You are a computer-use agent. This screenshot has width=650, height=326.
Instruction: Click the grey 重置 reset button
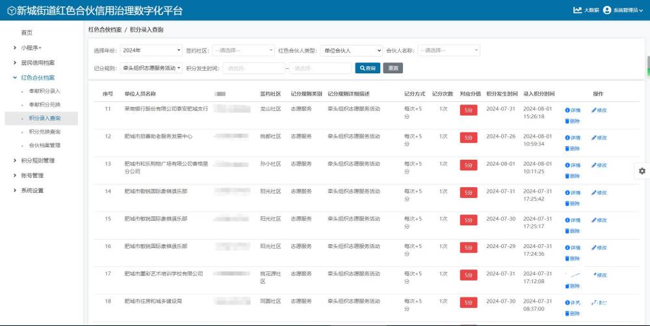pyautogui.click(x=393, y=68)
